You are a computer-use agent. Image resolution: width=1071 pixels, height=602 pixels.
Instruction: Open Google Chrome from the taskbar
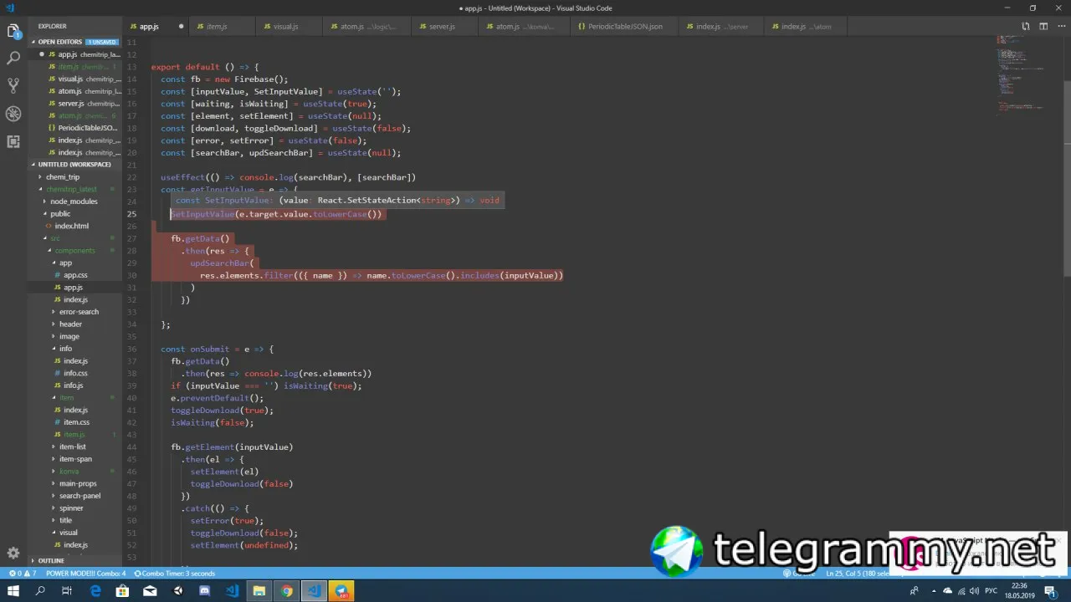(x=286, y=591)
